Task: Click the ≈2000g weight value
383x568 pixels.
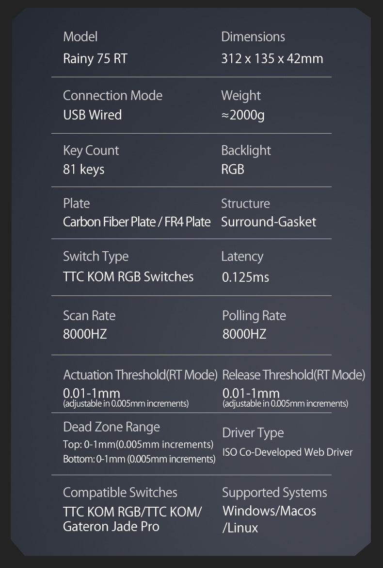Action: click(243, 115)
